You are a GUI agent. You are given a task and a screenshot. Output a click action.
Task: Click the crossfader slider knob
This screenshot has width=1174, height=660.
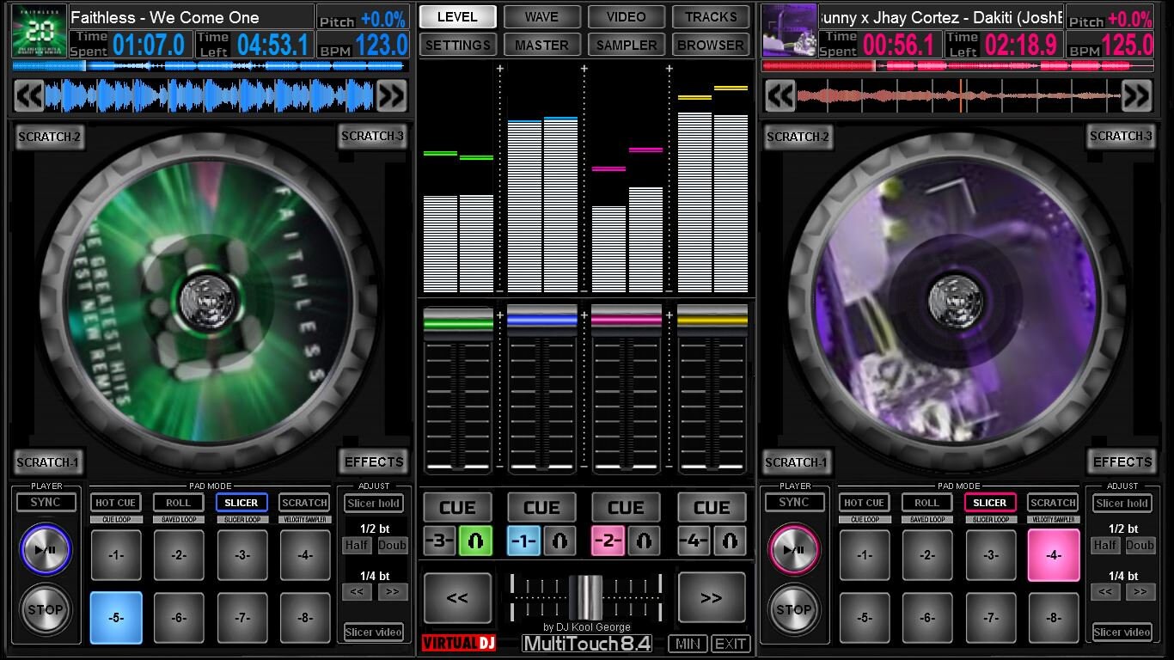[588, 597]
